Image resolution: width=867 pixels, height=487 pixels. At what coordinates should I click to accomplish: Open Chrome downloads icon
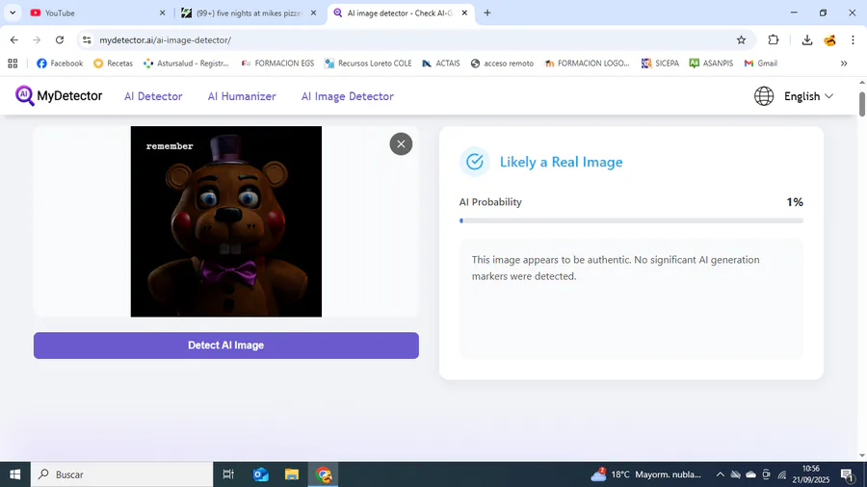[806, 39]
